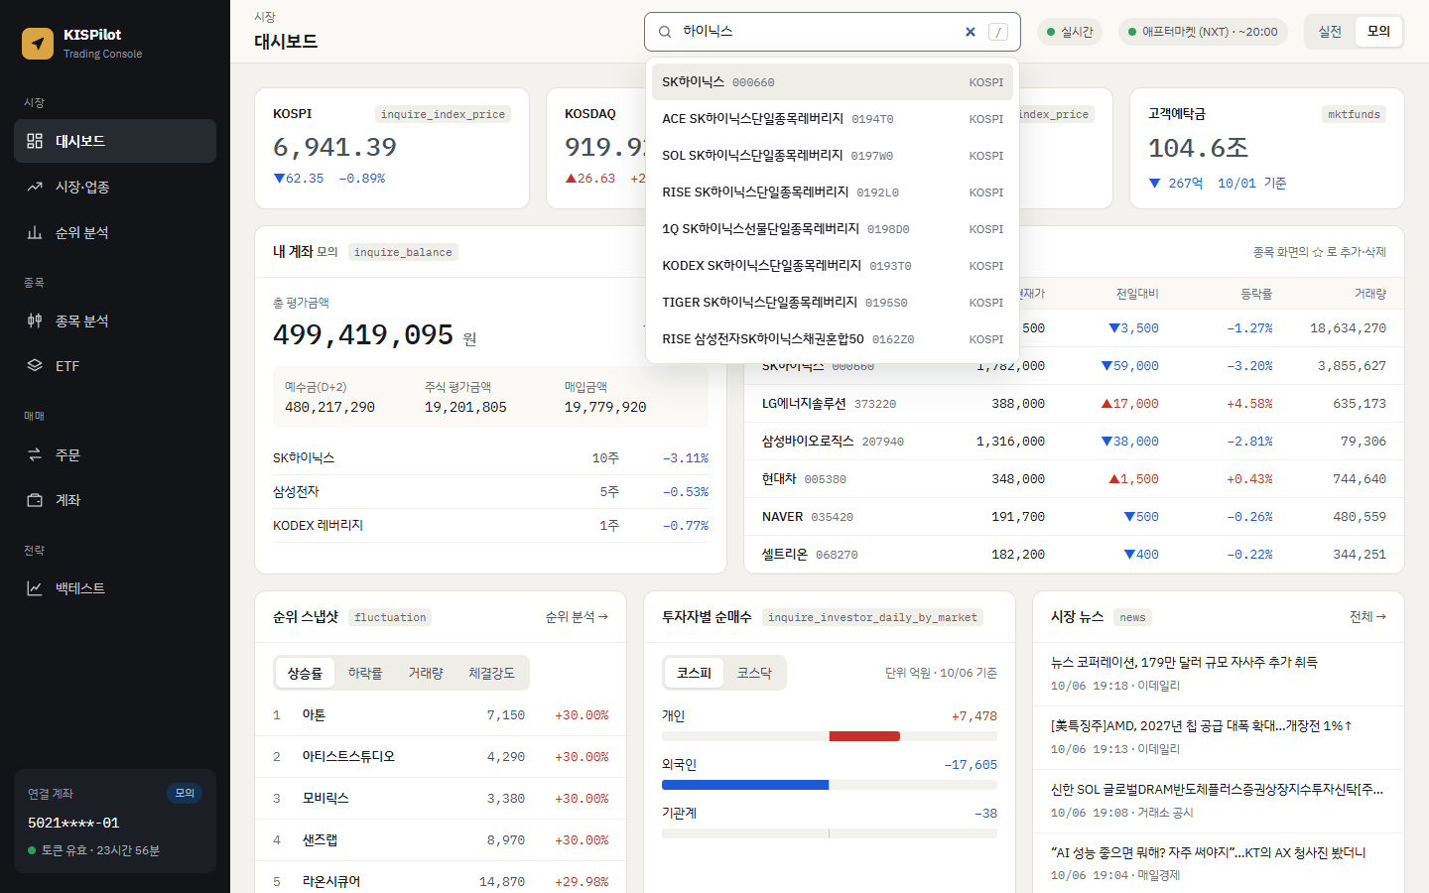This screenshot has width=1429, height=893.
Task: Open 순위 분석 → link
Action: click(577, 617)
